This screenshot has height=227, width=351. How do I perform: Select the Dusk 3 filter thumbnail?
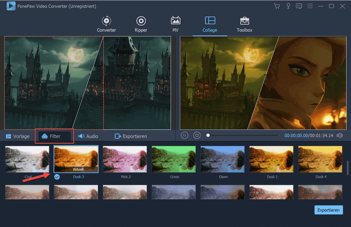pos(76,159)
